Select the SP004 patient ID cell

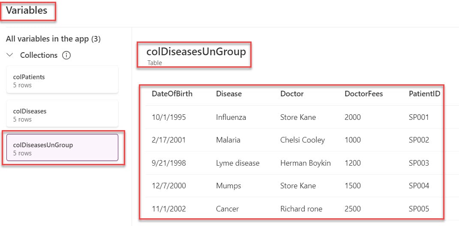419,186
